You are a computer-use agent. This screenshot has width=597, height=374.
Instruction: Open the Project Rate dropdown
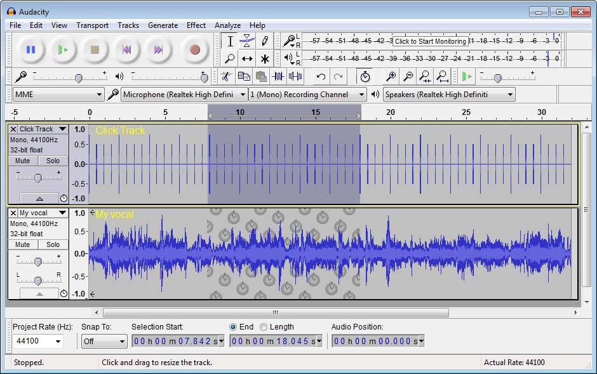38,341
